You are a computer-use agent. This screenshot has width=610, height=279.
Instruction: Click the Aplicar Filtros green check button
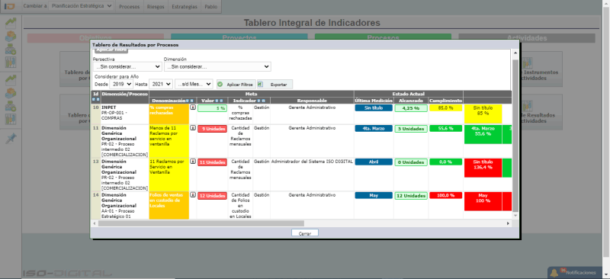coord(220,84)
